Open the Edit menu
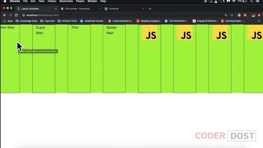This screenshot has height=148, width=263. (x=33, y=1)
